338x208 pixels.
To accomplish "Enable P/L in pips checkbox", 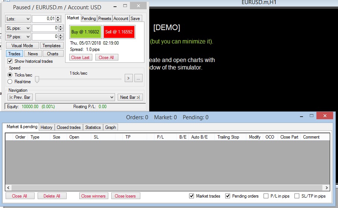I will click(x=266, y=196).
